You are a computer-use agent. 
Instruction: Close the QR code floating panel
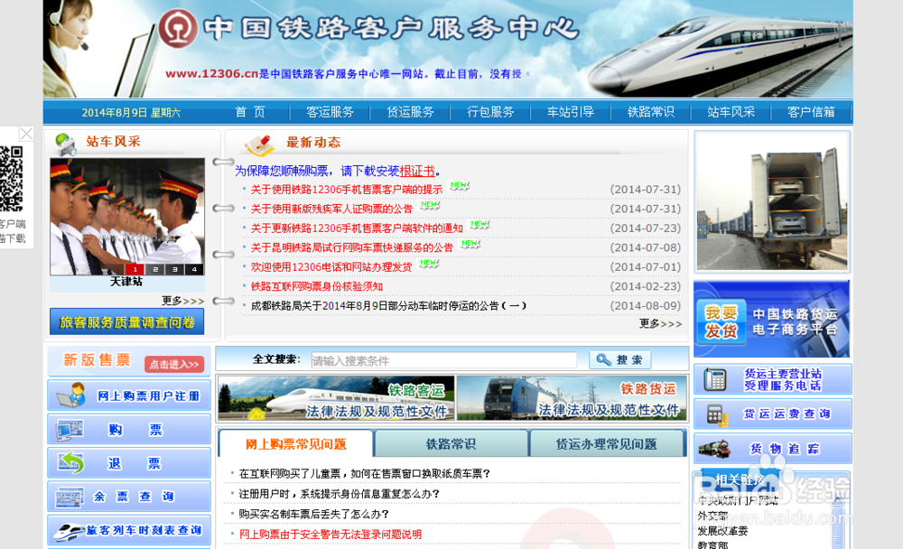click(x=26, y=134)
